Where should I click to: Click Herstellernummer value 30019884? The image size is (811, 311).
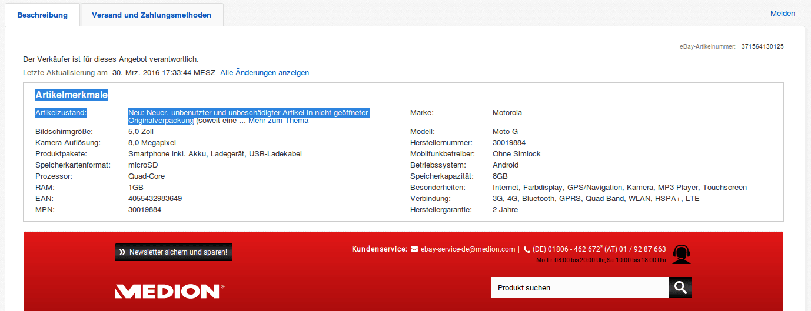[509, 143]
